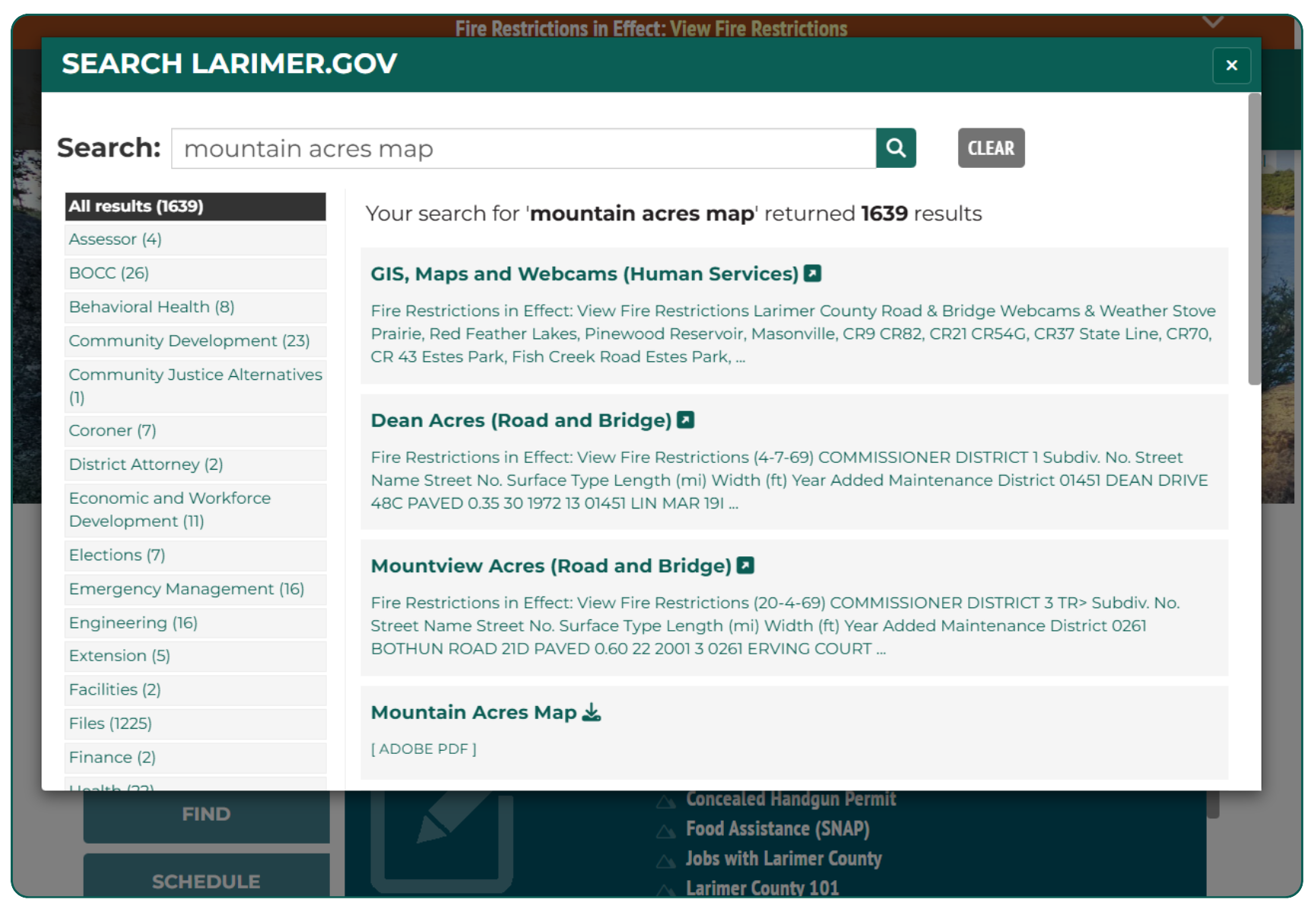
Task: Click View Fire Restrictions in the top banner
Action: pos(758,29)
